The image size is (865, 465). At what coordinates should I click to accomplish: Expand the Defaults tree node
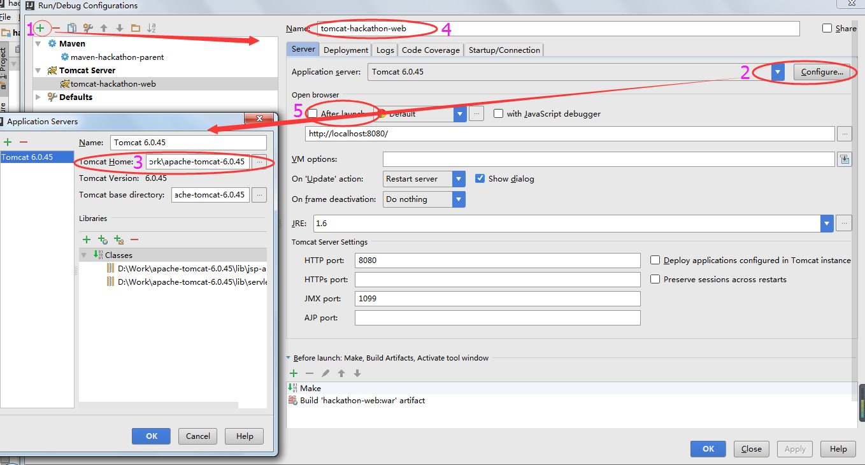(38, 97)
